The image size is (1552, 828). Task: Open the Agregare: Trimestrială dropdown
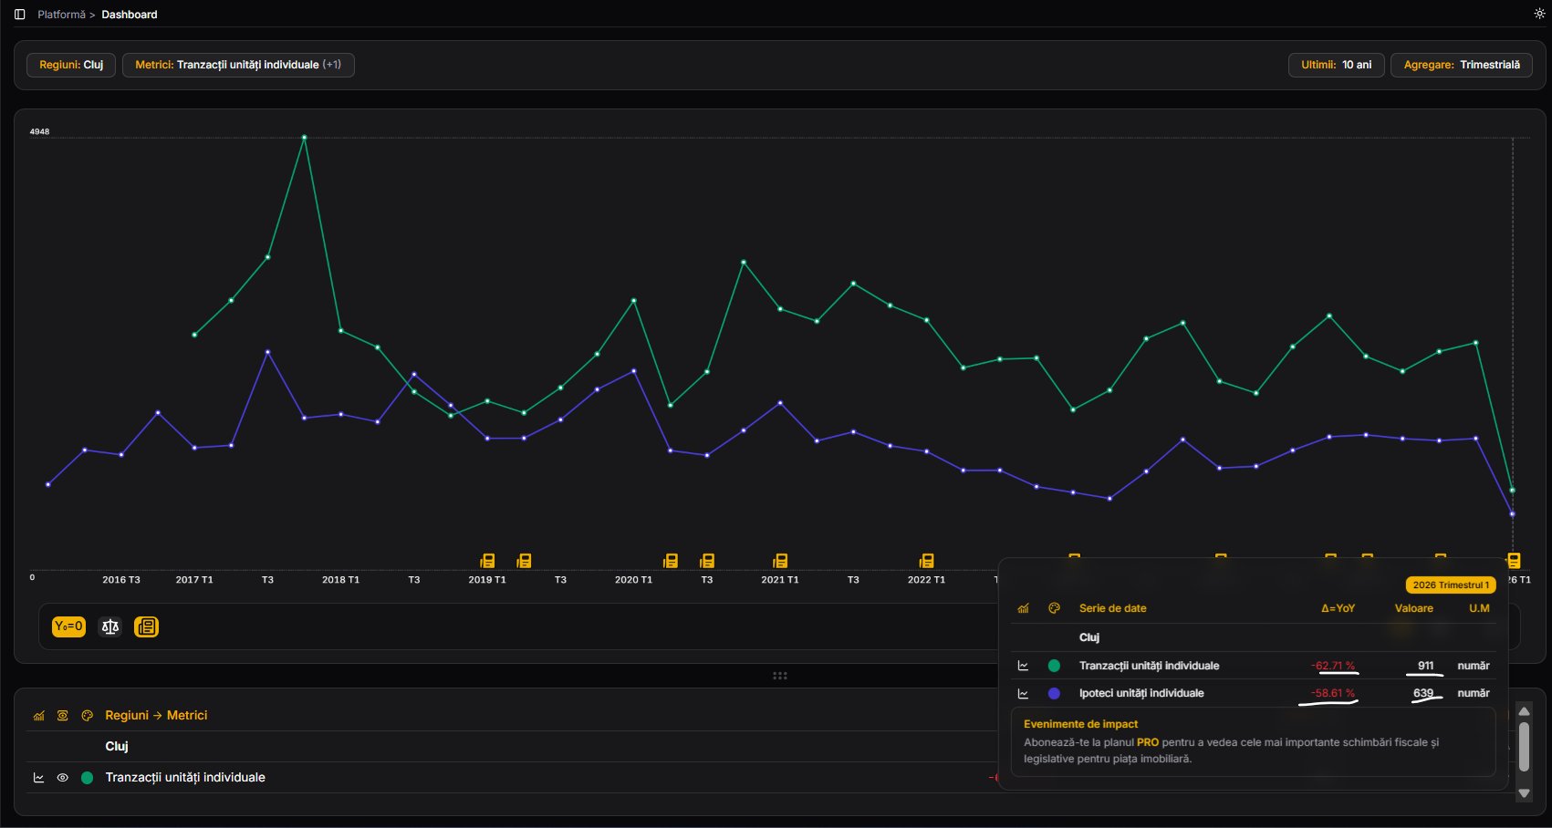point(1461,65)
